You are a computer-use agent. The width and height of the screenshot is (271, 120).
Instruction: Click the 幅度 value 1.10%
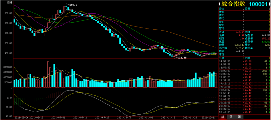tap(241, 38)
